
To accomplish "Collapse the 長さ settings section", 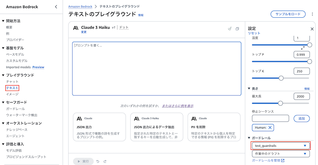I will click(x=249, y=89).
